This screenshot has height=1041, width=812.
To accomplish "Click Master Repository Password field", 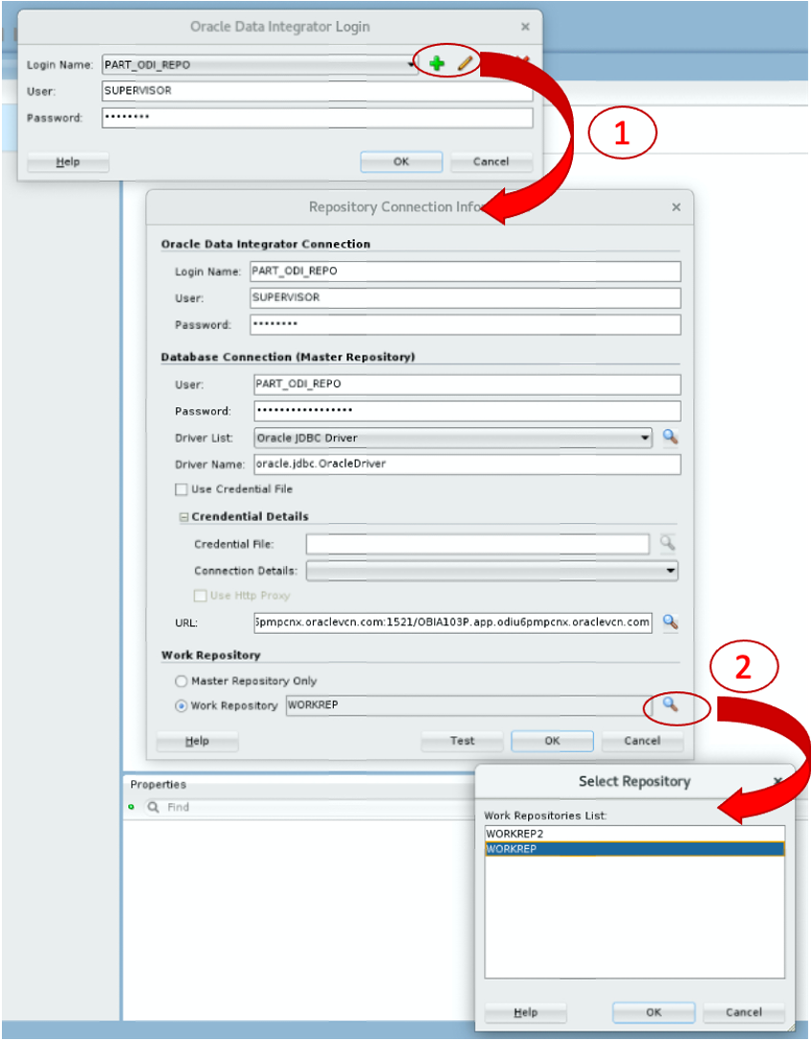I will pos(467,410).
